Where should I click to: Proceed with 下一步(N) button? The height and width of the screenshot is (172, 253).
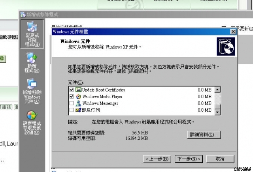coord(189,159)
